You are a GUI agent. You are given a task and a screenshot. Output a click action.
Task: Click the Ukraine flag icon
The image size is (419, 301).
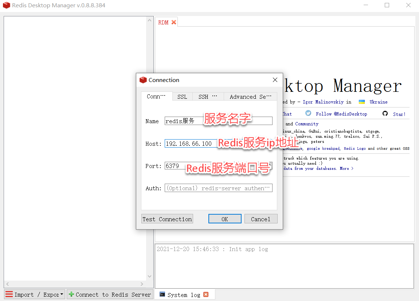(361, 102)
